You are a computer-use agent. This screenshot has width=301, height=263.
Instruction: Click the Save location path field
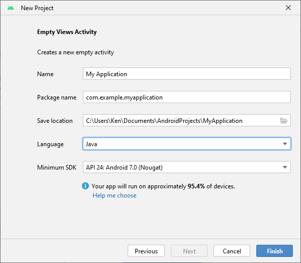(x=187, y=120)
